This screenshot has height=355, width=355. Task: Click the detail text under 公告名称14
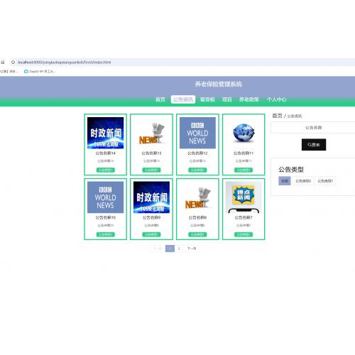coord(106,161)
